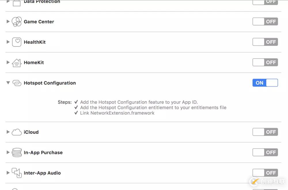
Task: Click the Hotspot Configuration link icon
Action: pos(17,83)
